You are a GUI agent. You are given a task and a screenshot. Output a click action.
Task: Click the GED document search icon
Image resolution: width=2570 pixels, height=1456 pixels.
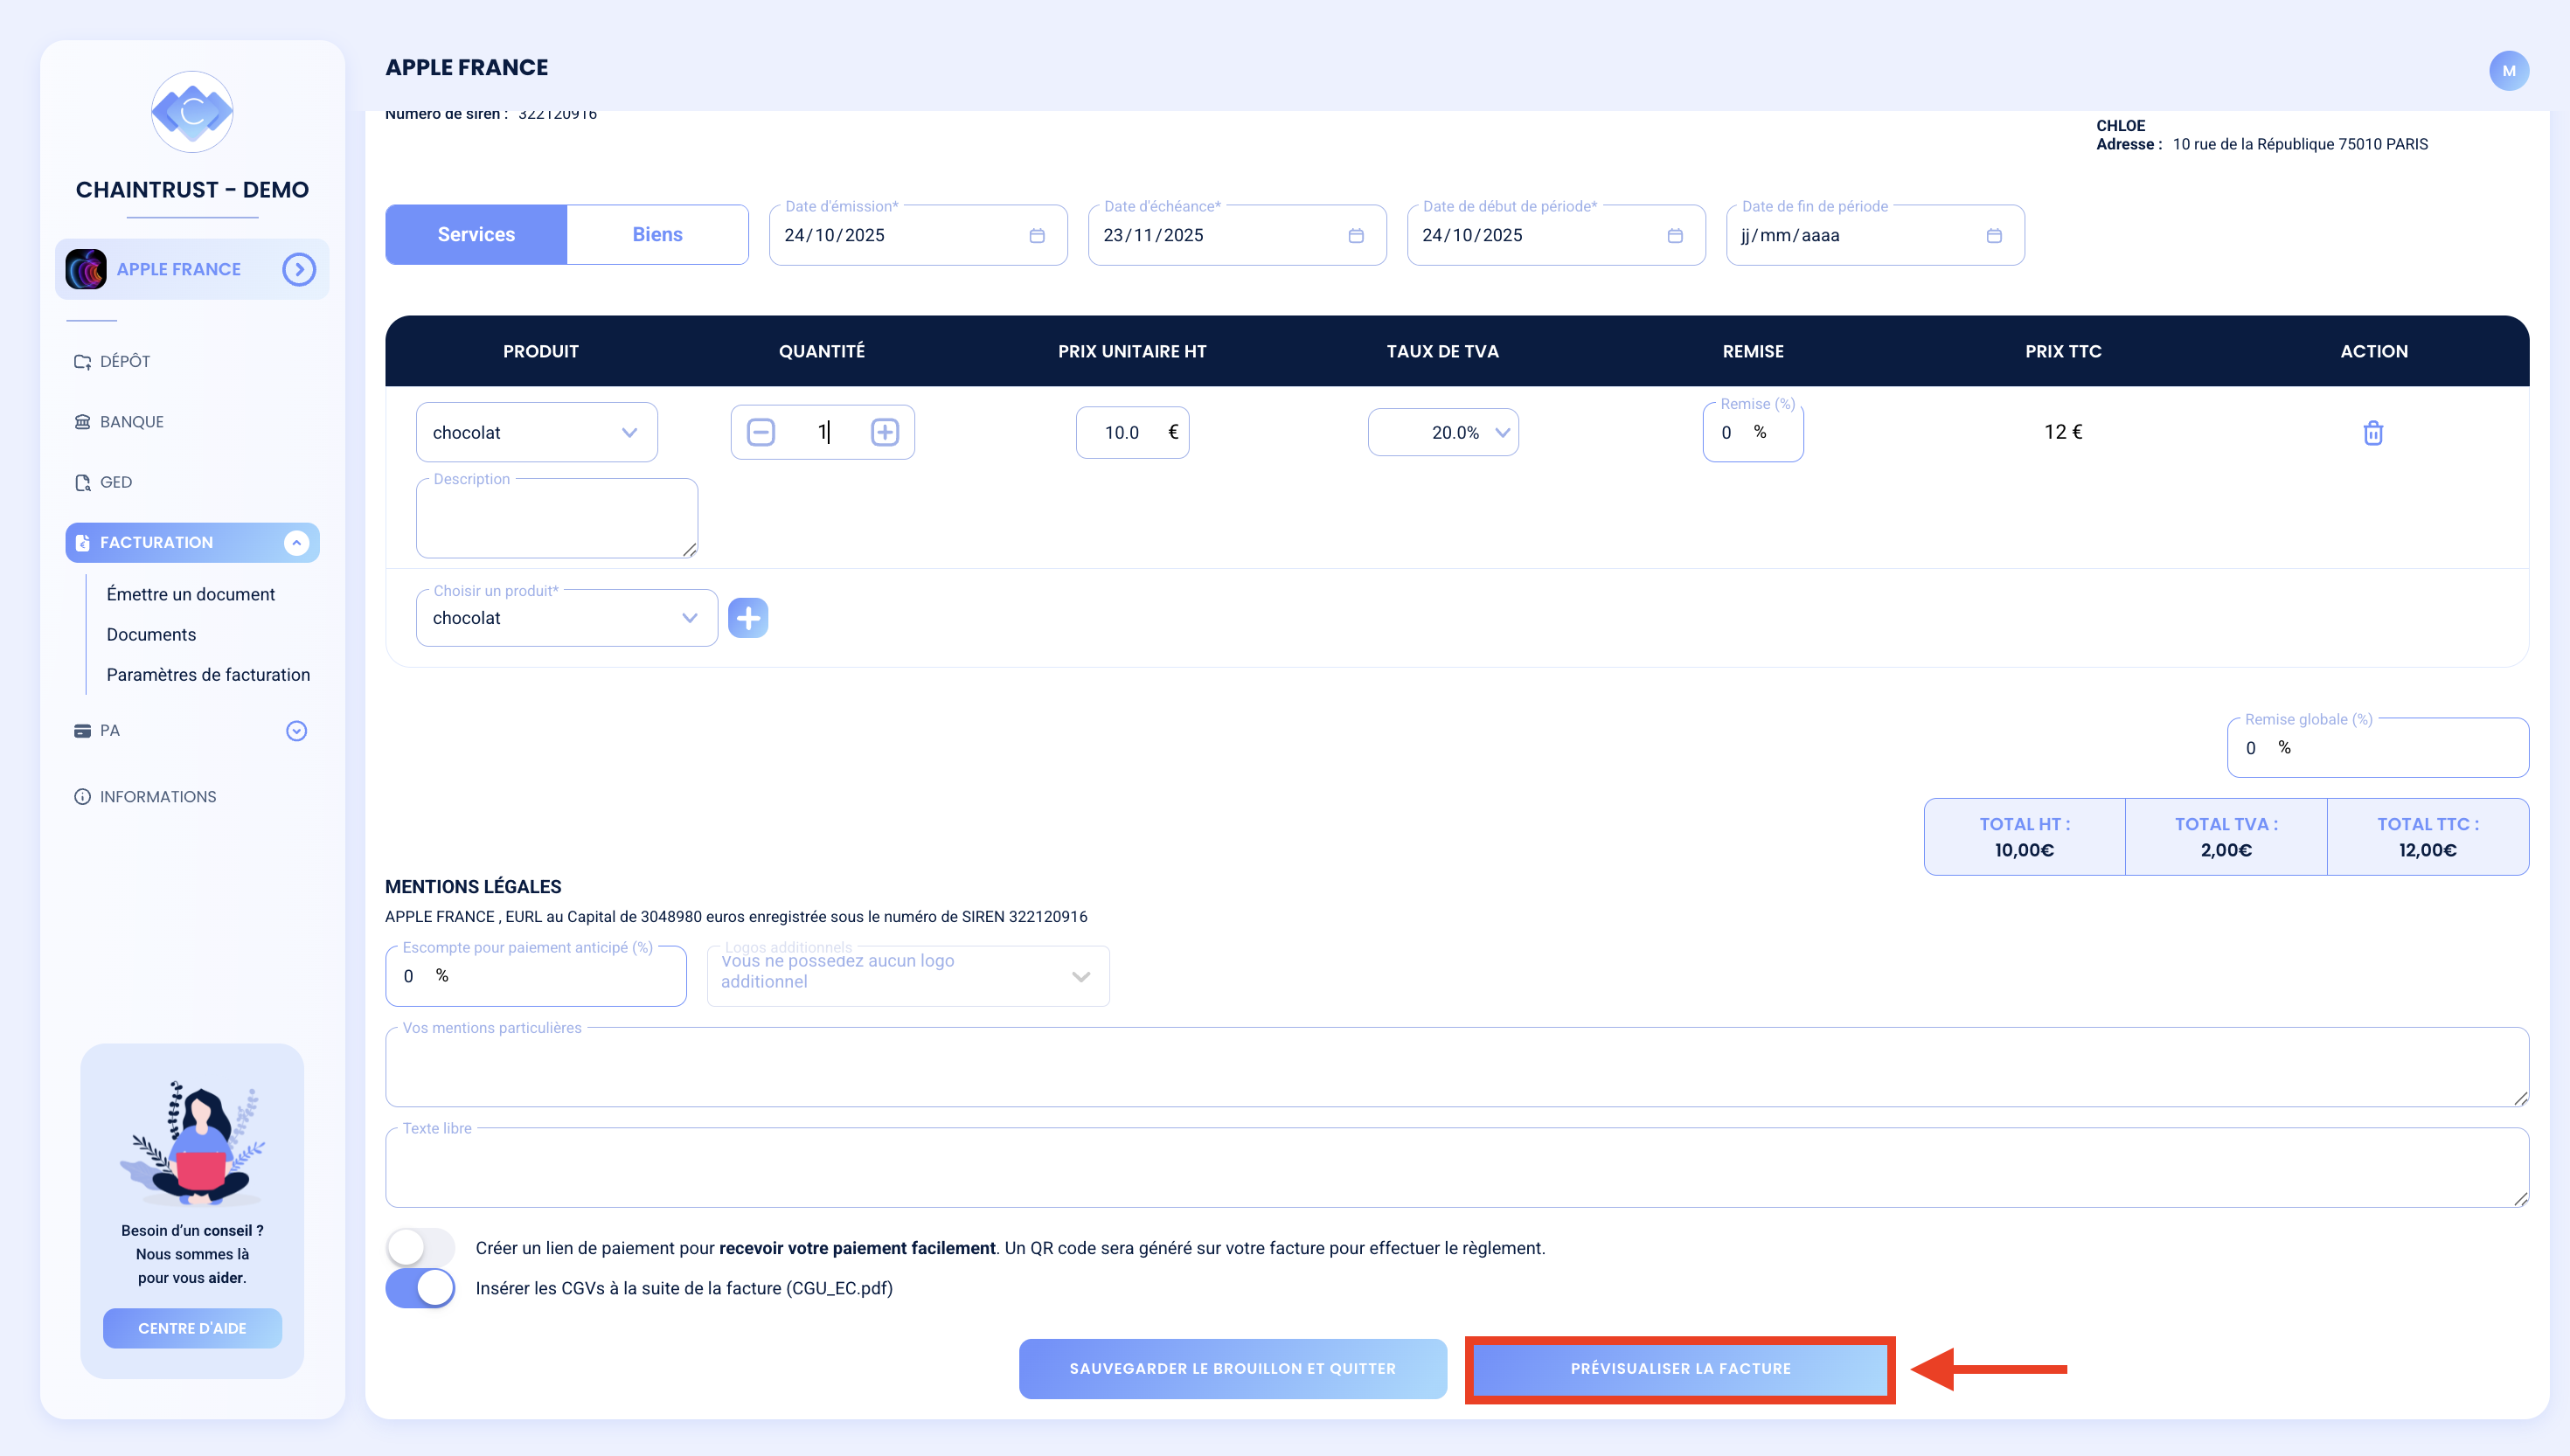click(x=82, y=482)
